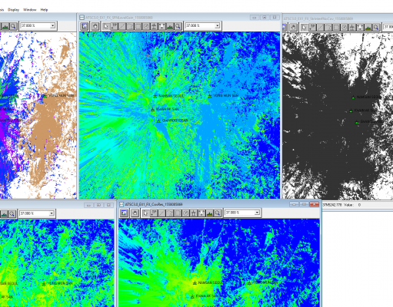Open the Help menu
The height and width of the screenshot is (307, 393).
pos(44,10)
